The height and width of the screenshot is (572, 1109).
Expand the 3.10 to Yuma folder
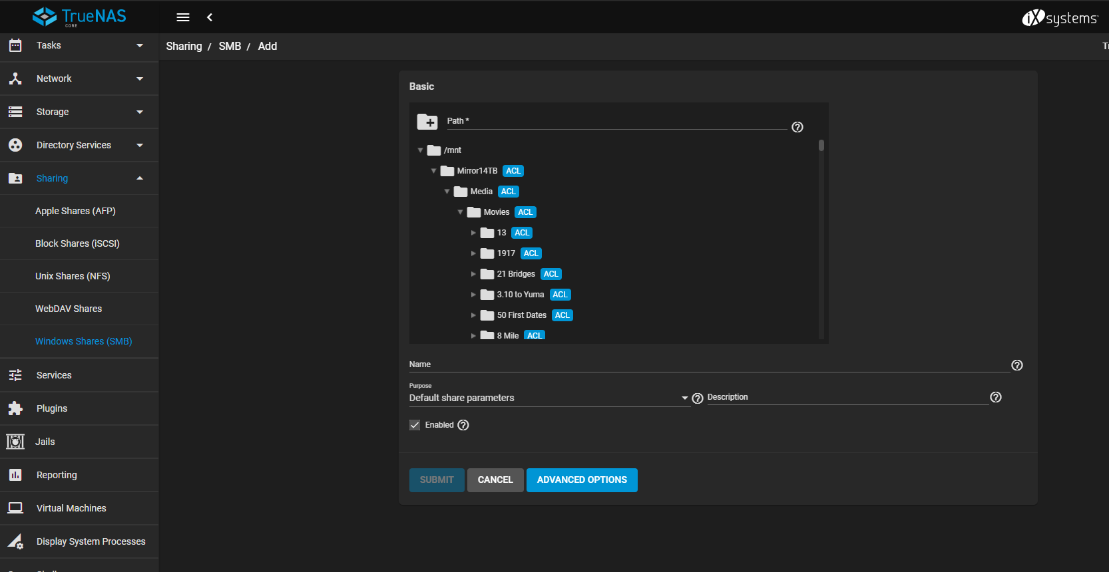pos(473,295)
